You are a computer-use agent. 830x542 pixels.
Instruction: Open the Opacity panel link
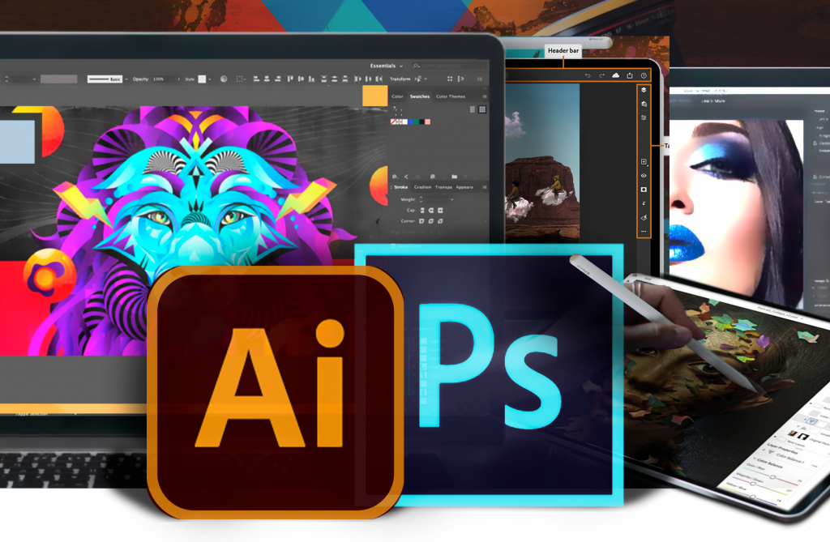[x=141, y=79]
